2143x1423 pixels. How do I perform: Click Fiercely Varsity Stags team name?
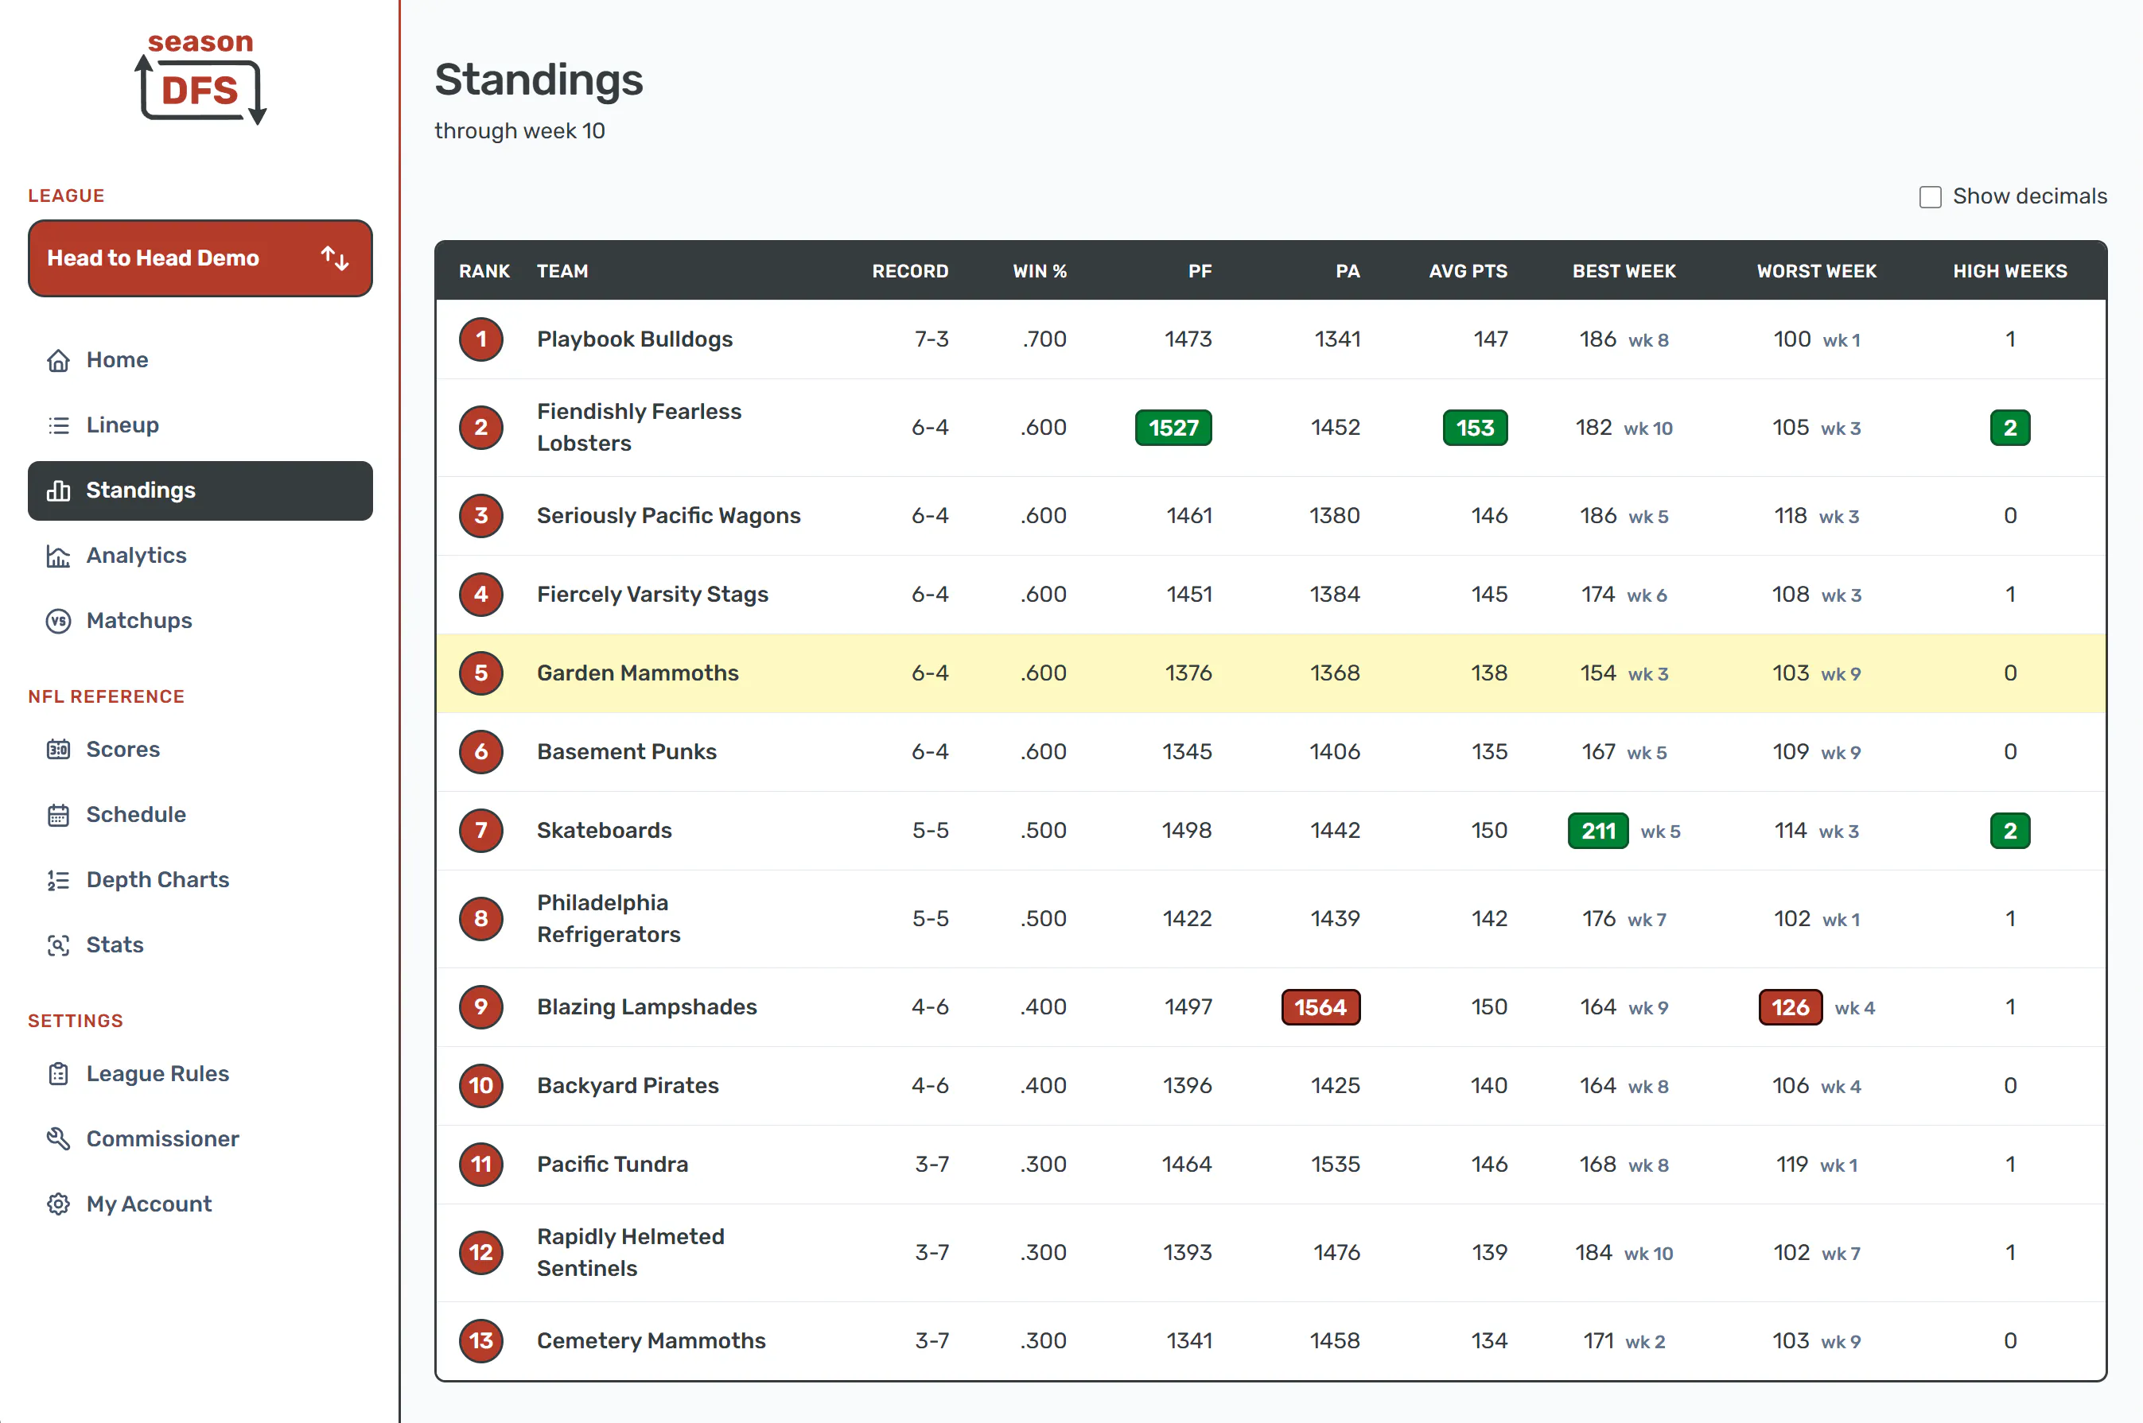652,595
